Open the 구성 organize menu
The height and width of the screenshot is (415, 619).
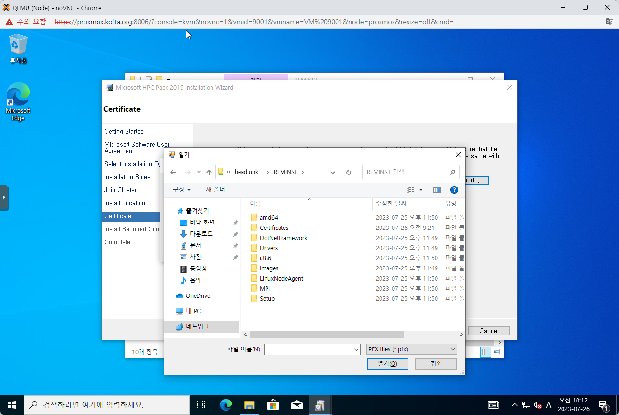pos(182,190)
